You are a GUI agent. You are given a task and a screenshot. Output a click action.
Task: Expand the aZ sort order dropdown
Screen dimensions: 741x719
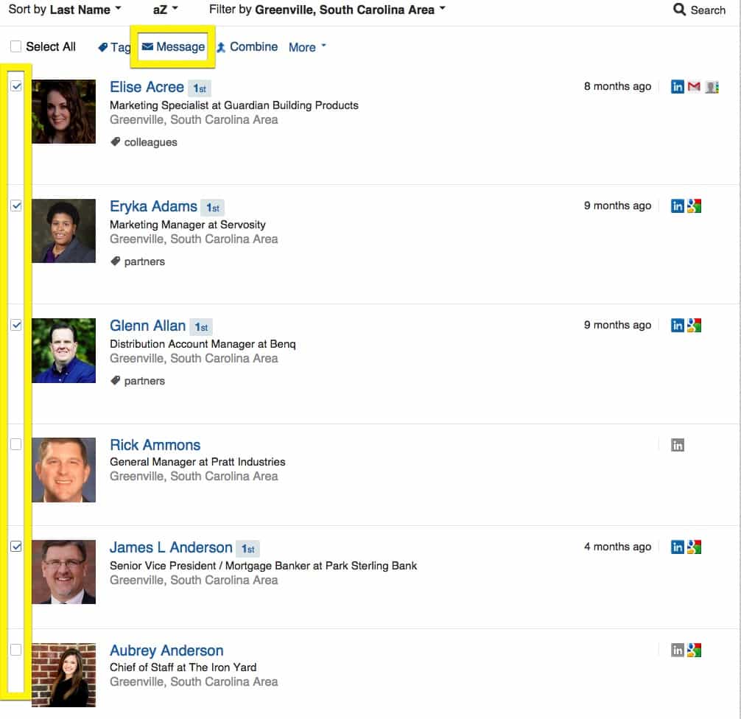point(165,10)
